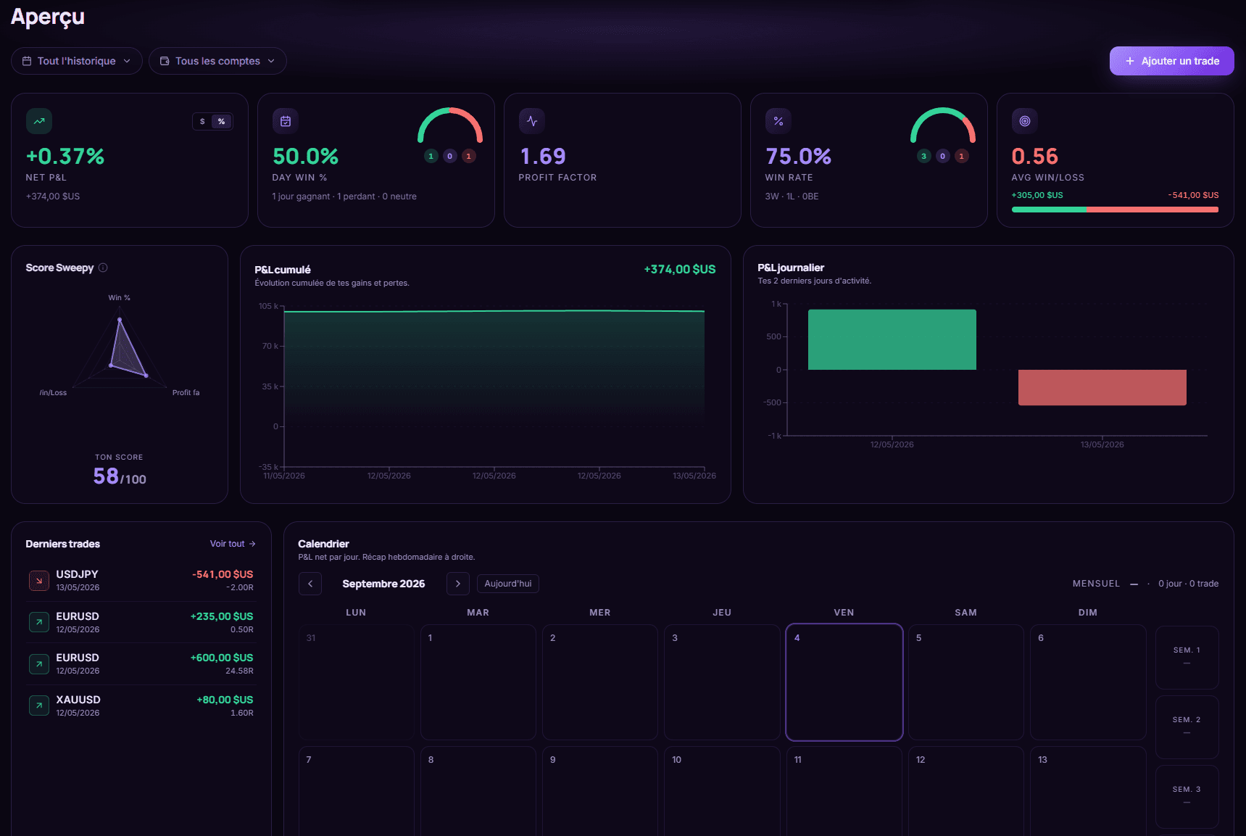The width and height of the screenshot is (1246, 836).
Task: Click the -541,00 $US average loss value
Action: pyautogui.click(x=1193, y=195)
